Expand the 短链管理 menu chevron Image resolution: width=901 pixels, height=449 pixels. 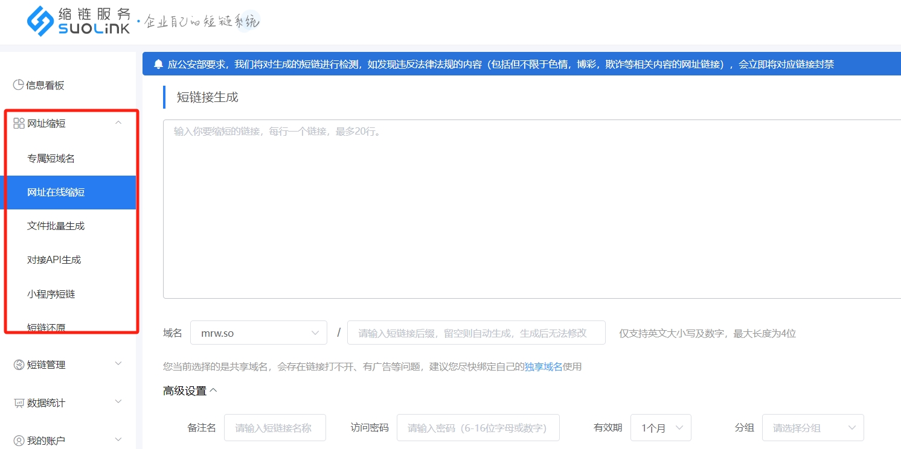click(x=118, y=364)
